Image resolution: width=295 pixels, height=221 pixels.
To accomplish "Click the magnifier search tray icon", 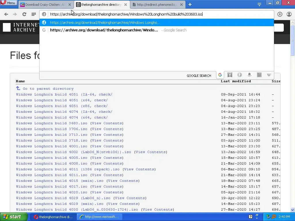I will pos(274,217).
